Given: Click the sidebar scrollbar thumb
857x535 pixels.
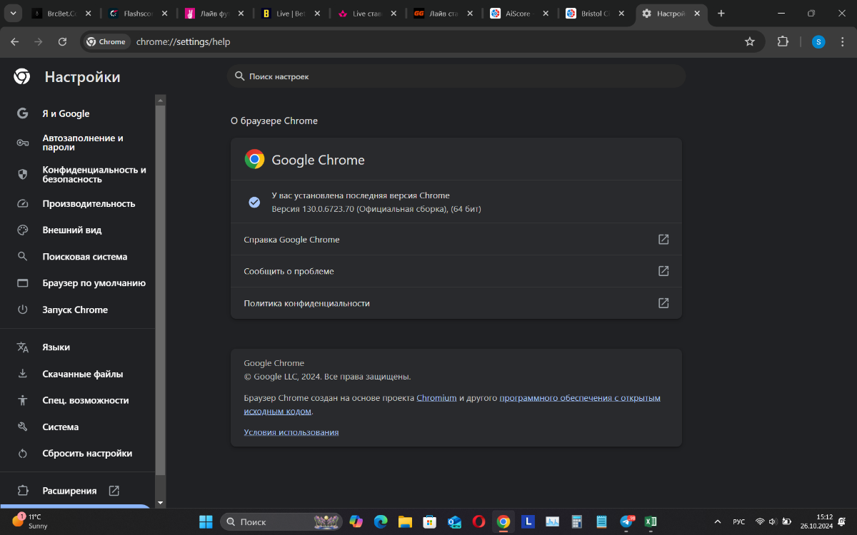Looking at the screenshot, I should click(161, 289).
